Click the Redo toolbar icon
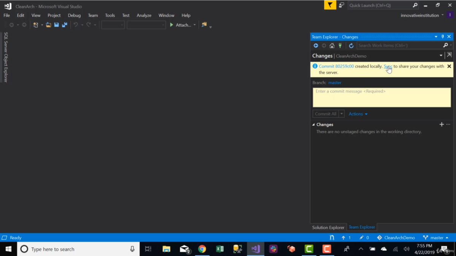 click(89, 25)
